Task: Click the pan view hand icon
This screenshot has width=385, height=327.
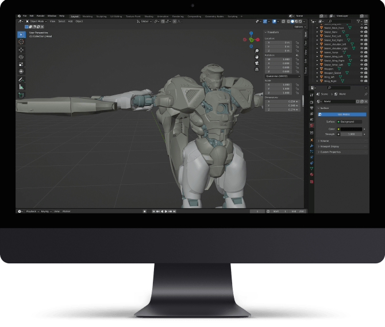Action: coord(257,57)
